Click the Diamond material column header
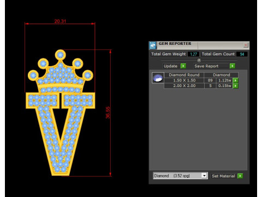This screenshot has width=262, height=197. (x=221, y=75)
